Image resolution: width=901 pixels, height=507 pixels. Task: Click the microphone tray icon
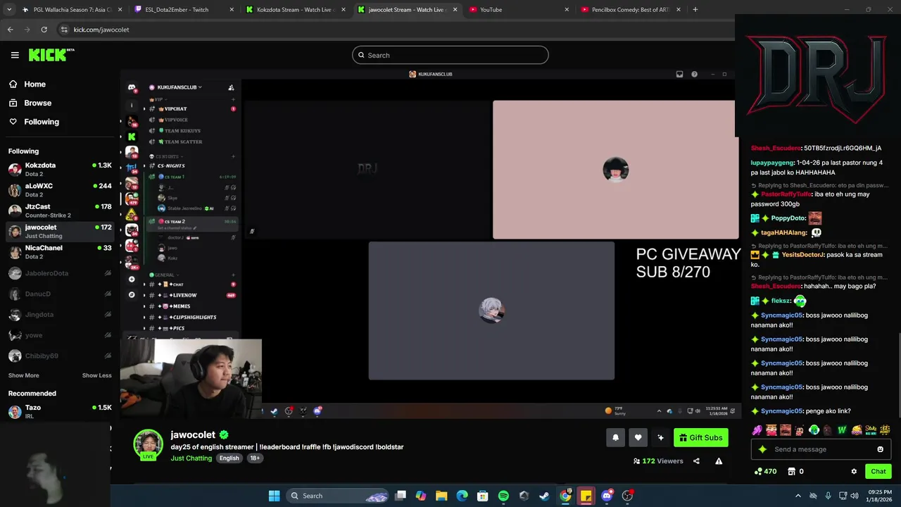(x=828, y=496)
